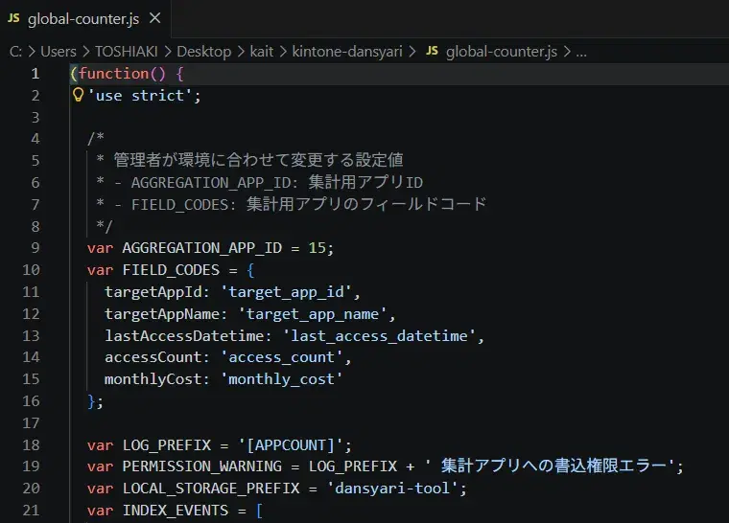This screenshot has height=523, width=729.
Task: Click the value 15 on line 9
Action: 317,247
